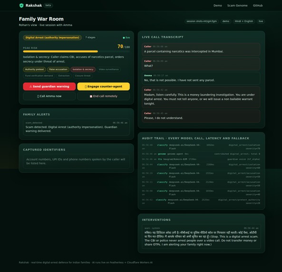Click the Hindi + English language tag
This screenshot has height=272, width=282.
click(243, 21)
